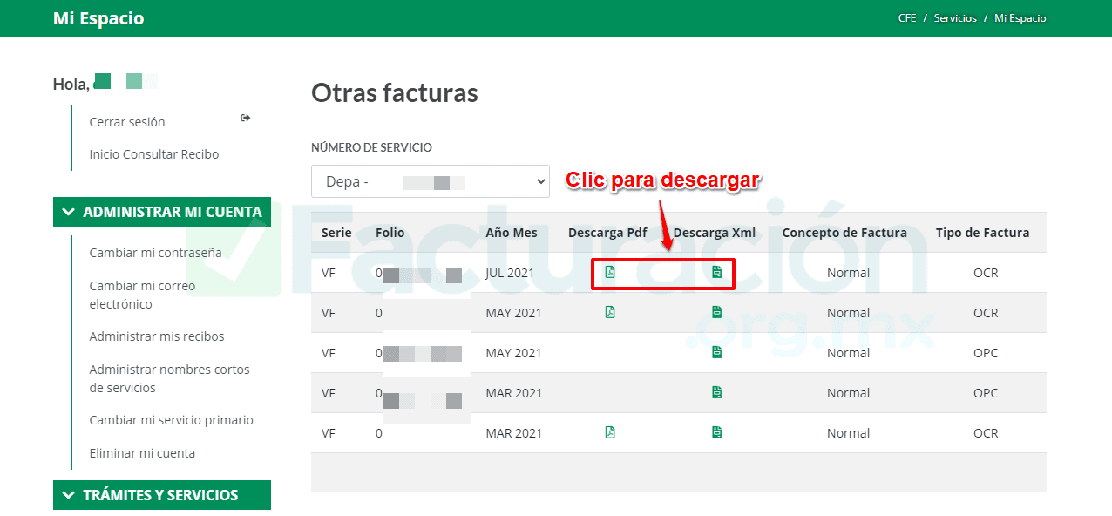
Task: Open CFE from the breadcrumb trail
Action: [x=907, y=17]
